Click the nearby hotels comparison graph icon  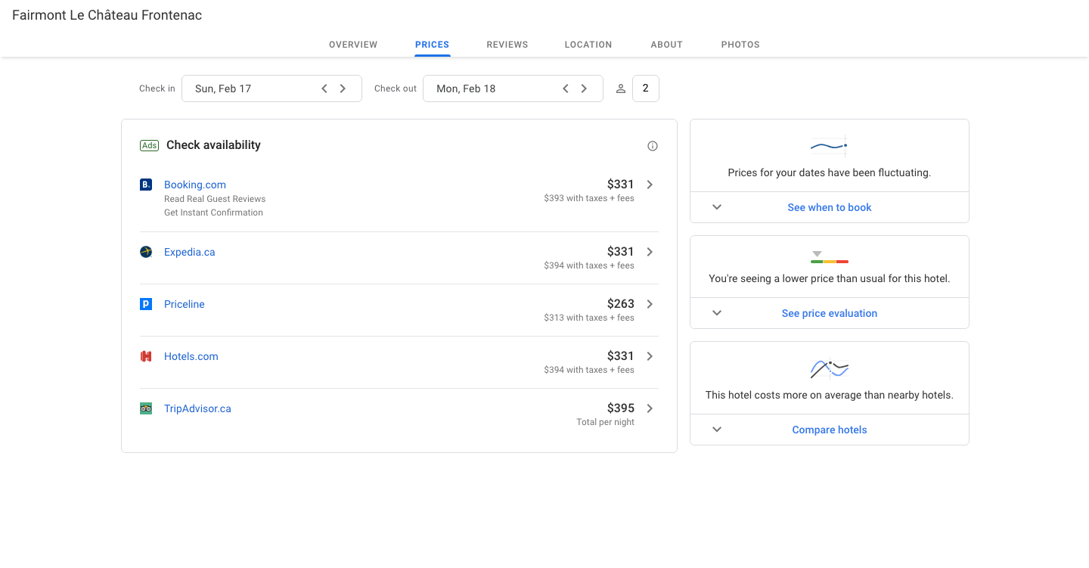coord(829,368)
